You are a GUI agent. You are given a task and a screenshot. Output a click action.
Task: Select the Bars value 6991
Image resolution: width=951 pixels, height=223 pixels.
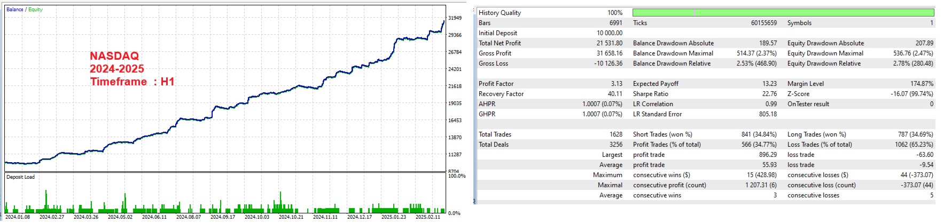(616, 23)
